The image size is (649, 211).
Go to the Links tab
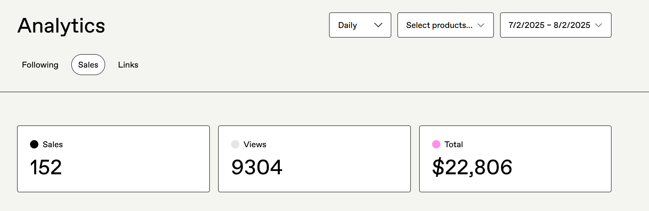[128, 65]
